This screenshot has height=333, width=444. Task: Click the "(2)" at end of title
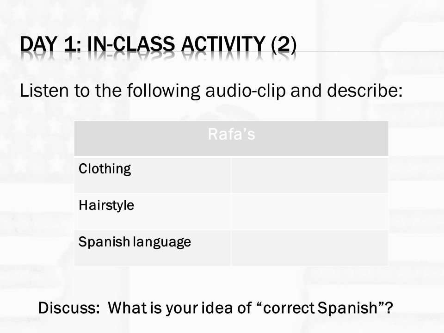[x=284, y=45]
